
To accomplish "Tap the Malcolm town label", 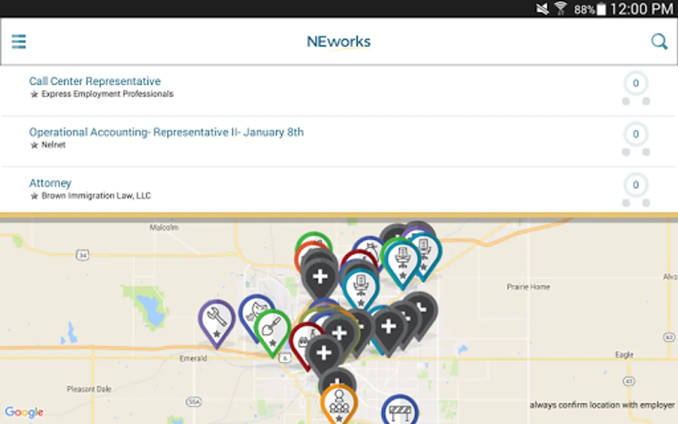I will point(164,228).
